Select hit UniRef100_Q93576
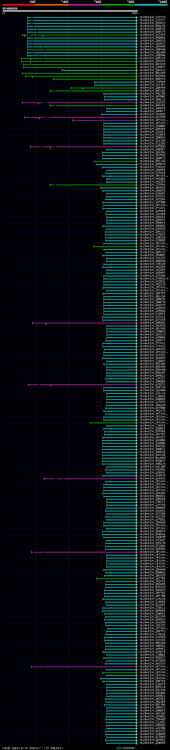 tap(152, 326)
